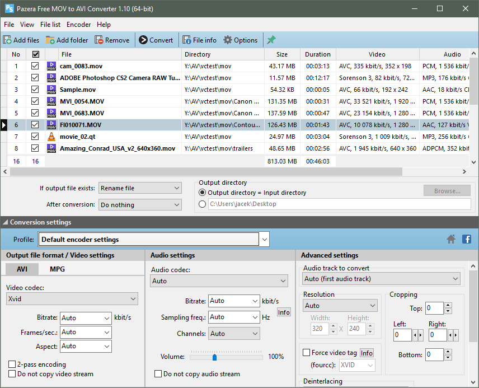The width and height of the screenshot is (479, 388).
Task: Click the Video column header
Action: point(377,54)
